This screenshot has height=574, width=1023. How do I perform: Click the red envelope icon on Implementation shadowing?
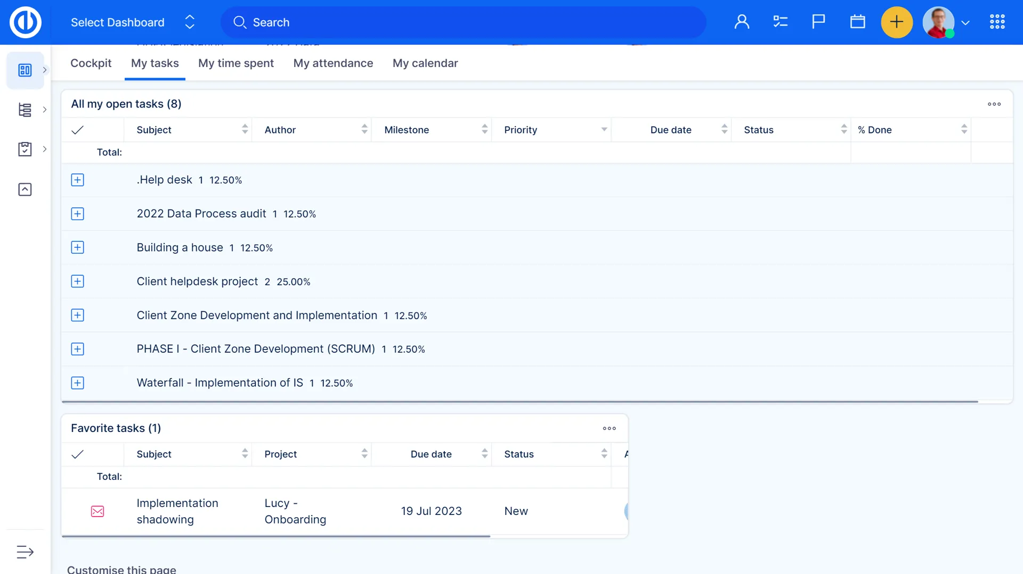(98, 511)
